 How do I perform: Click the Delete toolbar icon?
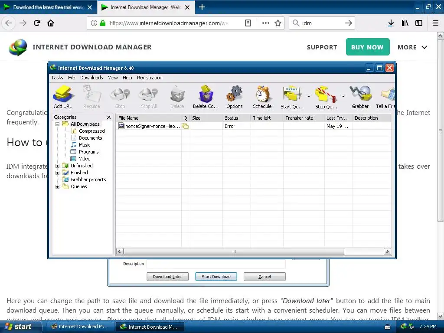coord(177,97)
